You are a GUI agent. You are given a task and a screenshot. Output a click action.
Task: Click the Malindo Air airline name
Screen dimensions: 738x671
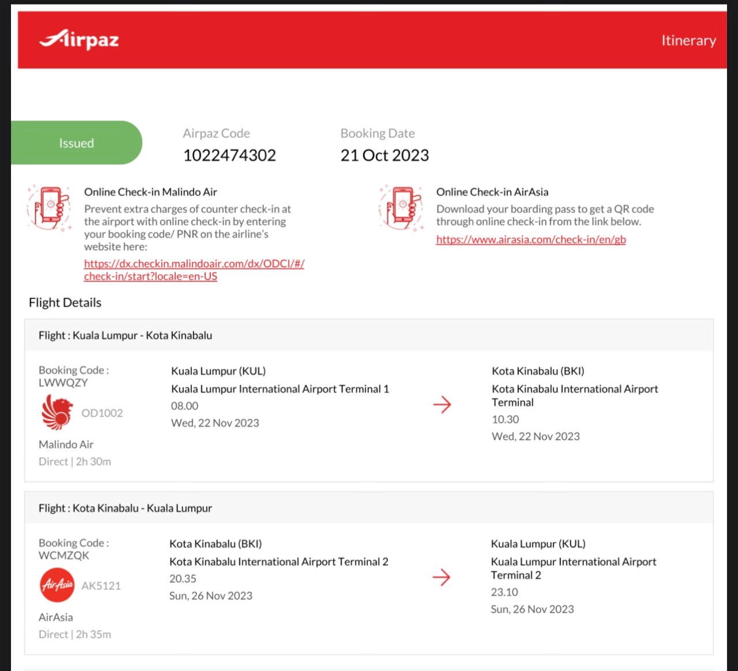[x=66, y=444]
